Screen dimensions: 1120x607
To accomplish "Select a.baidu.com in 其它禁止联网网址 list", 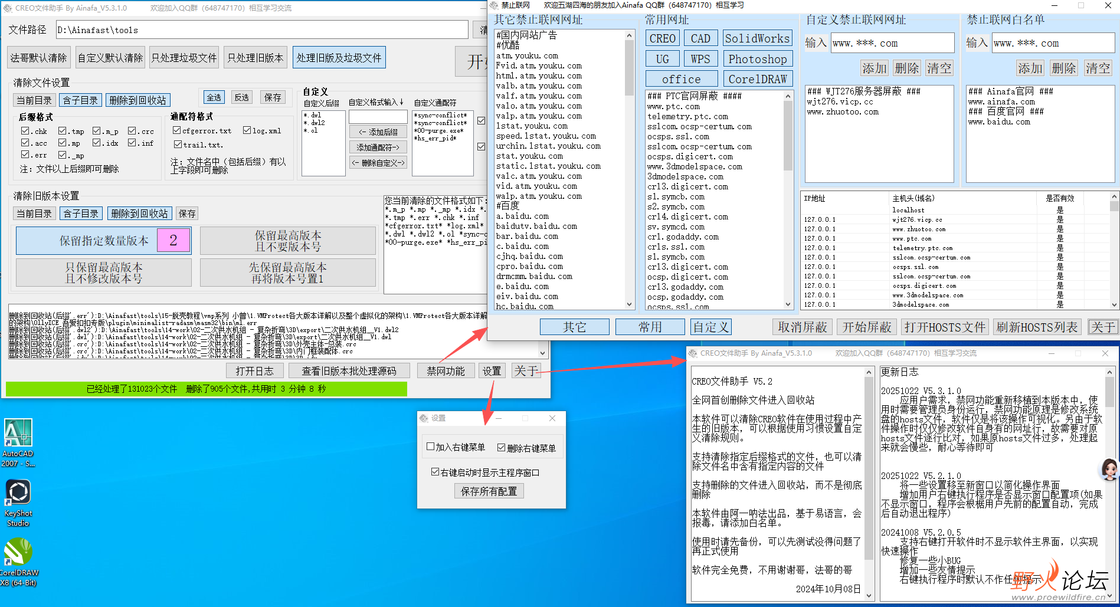I will click(522, 216).
